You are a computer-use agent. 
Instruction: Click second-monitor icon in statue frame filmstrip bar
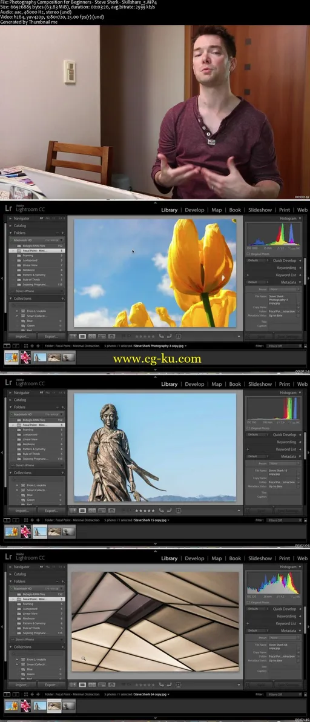click(x=15, y=520)
